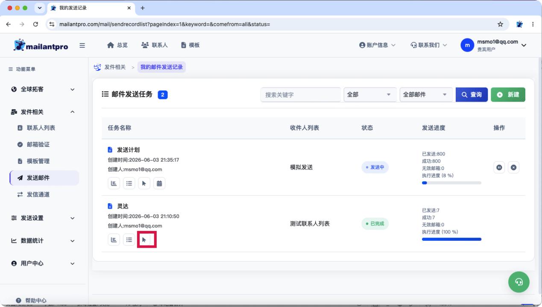Go to 总览 top navigation

pos(117,45)
